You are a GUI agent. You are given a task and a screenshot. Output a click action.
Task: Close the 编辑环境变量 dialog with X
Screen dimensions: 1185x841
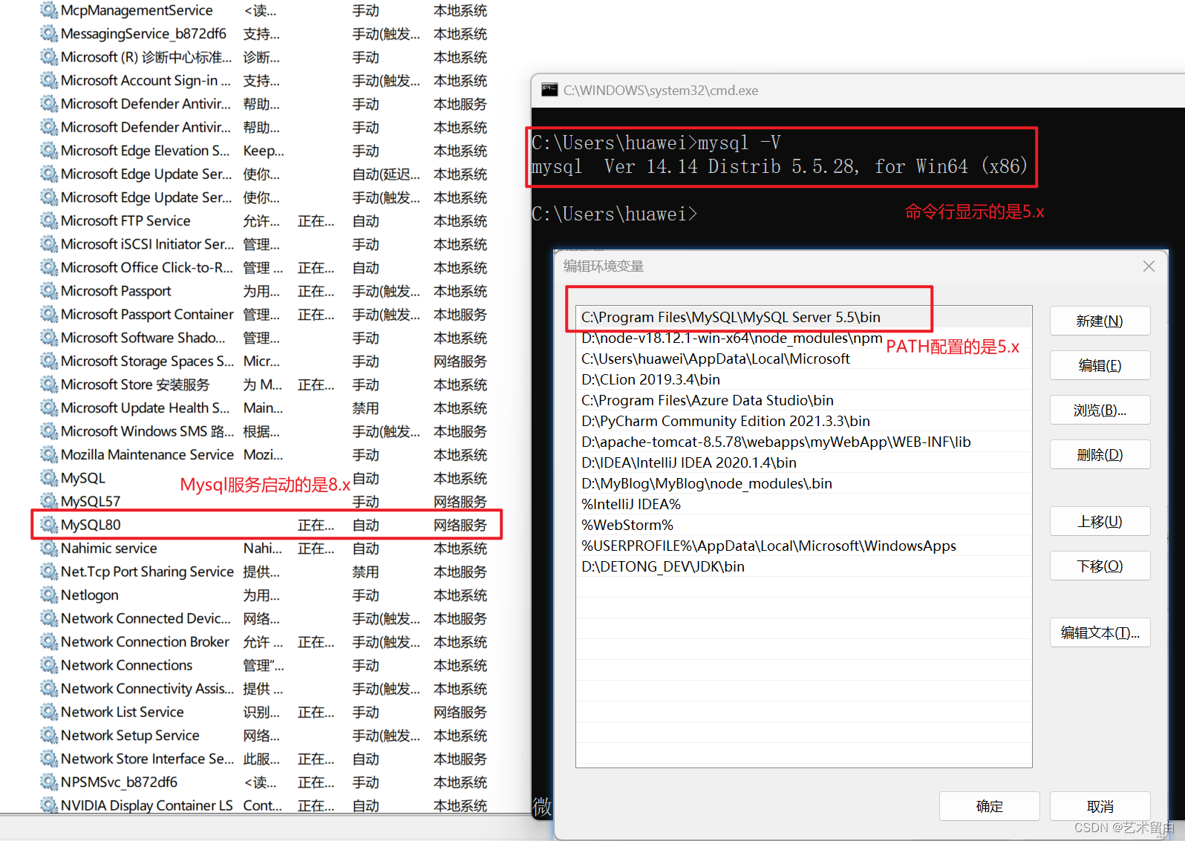pyautogui.click(x=1149, y=266)
